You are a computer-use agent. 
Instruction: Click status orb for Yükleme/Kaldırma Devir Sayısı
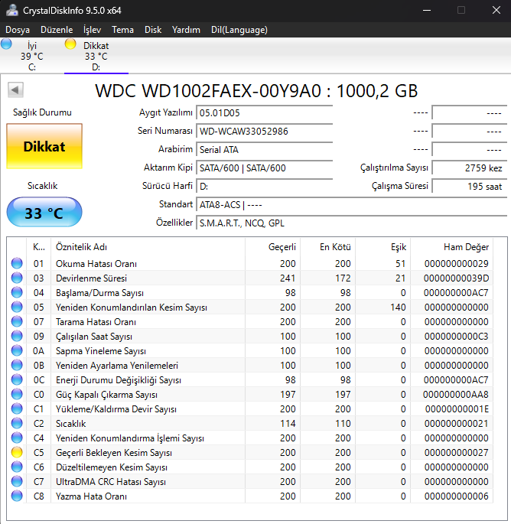tap(17, 408)
